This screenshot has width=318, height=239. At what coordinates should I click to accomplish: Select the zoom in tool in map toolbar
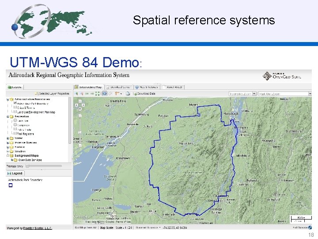tap(76, 93)
